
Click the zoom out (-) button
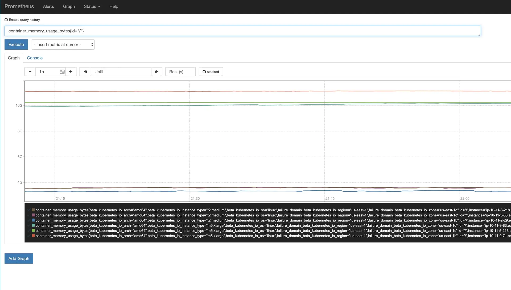point(30,71)
